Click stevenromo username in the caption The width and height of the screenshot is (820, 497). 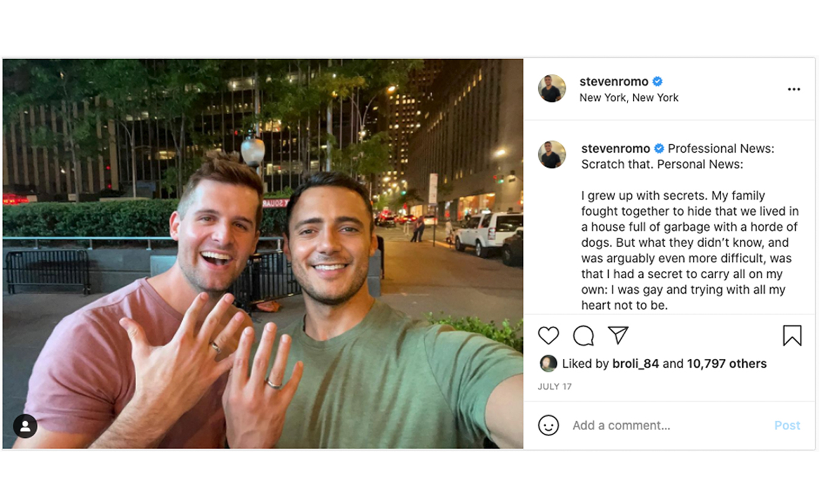[616, 148]
